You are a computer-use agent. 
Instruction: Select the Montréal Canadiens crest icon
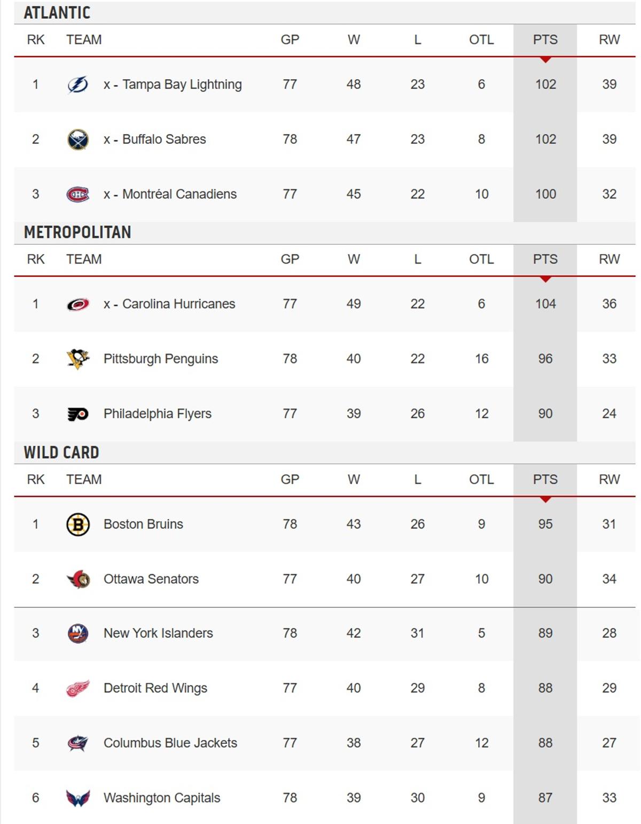click(77, 194)
